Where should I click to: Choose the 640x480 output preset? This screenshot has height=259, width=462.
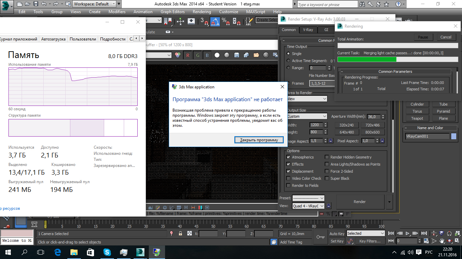pyautogui.click(x=347, y=132)
